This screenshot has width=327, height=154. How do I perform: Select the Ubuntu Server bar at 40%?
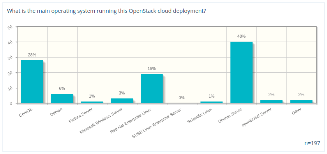pos(241,72)
